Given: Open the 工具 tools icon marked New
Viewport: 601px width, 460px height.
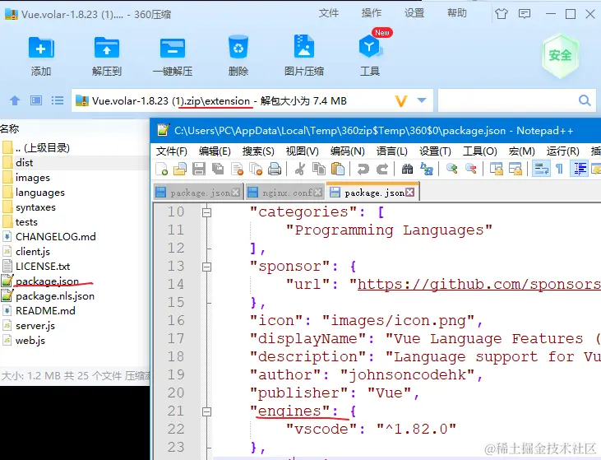Looking at the screenshot, I should pyautogui.click(x=370, y=47).
